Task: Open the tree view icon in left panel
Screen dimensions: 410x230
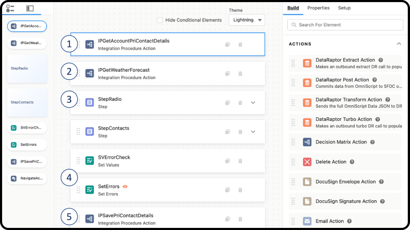Action: pos(10,8)
